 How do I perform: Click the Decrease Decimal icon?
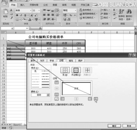pos(69,19)
